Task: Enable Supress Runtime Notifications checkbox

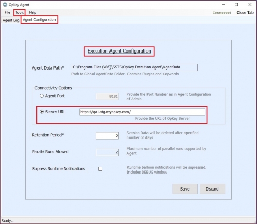Action: pos(100,169)
